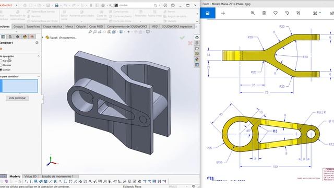This screenshot has width=334, height=188.
Task: Open DimXpertManager crosshair tab icon
Action: [17, 37]
